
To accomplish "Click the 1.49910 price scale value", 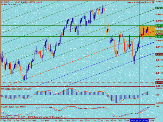I will (159, 14).
